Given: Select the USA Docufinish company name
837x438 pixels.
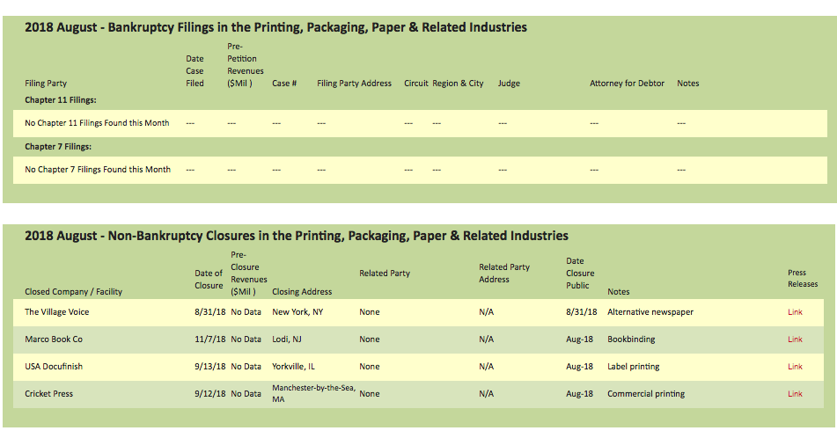Looking at the screenshot, I should pyautogui.click(x=53, y=367).
